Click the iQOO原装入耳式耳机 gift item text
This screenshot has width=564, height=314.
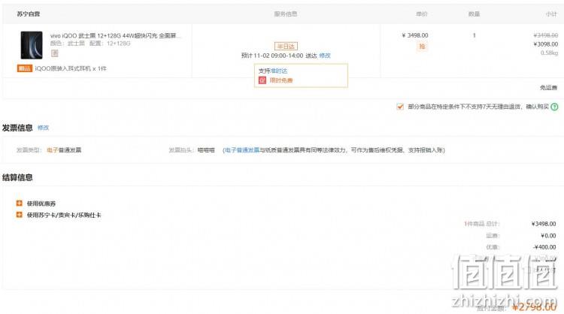pyautogui.click(x=71, y=68)
